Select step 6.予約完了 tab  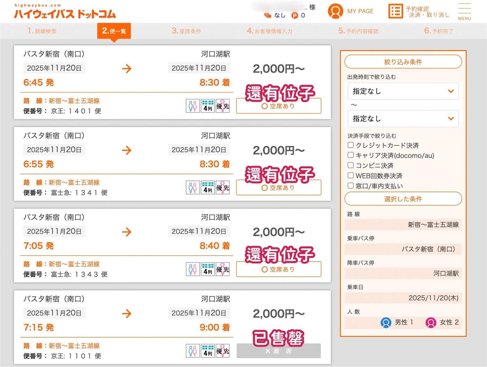pyautogui.click(x=439, y=31)
